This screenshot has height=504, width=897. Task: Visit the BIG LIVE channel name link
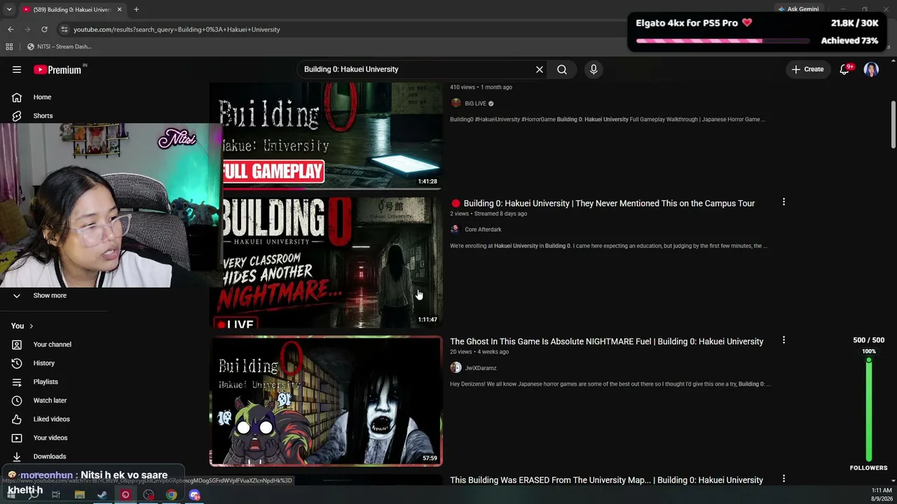coord(475,104)
